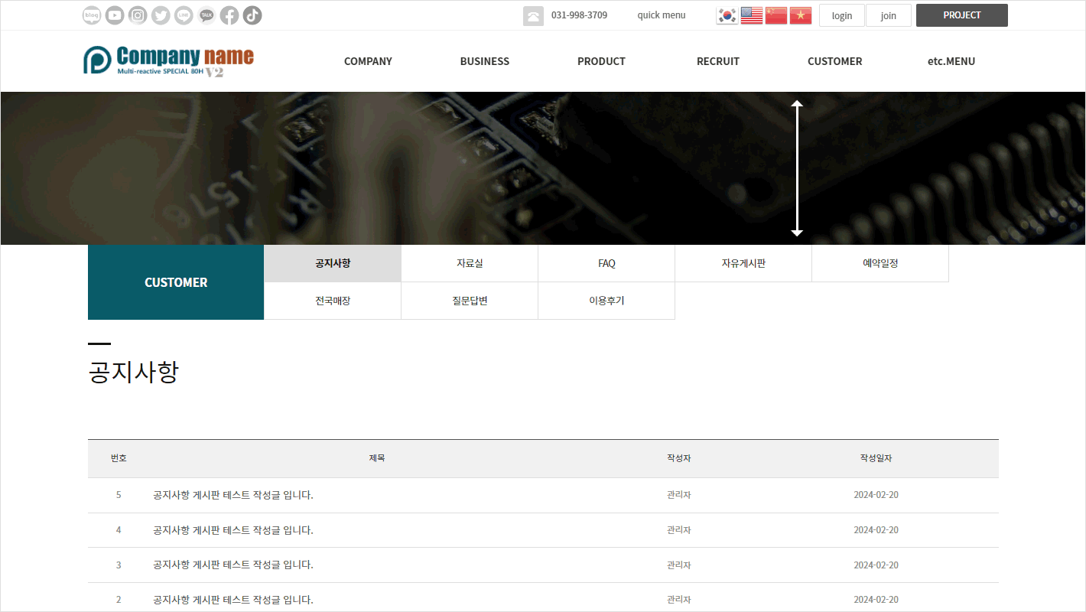Screen dimensions: 1086x612
Task: Click the 공지사항 page heading
Action: 133,373
